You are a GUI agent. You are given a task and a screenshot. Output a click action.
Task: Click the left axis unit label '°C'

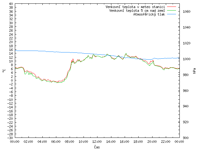pyautogui.click(x=4, y=71)
